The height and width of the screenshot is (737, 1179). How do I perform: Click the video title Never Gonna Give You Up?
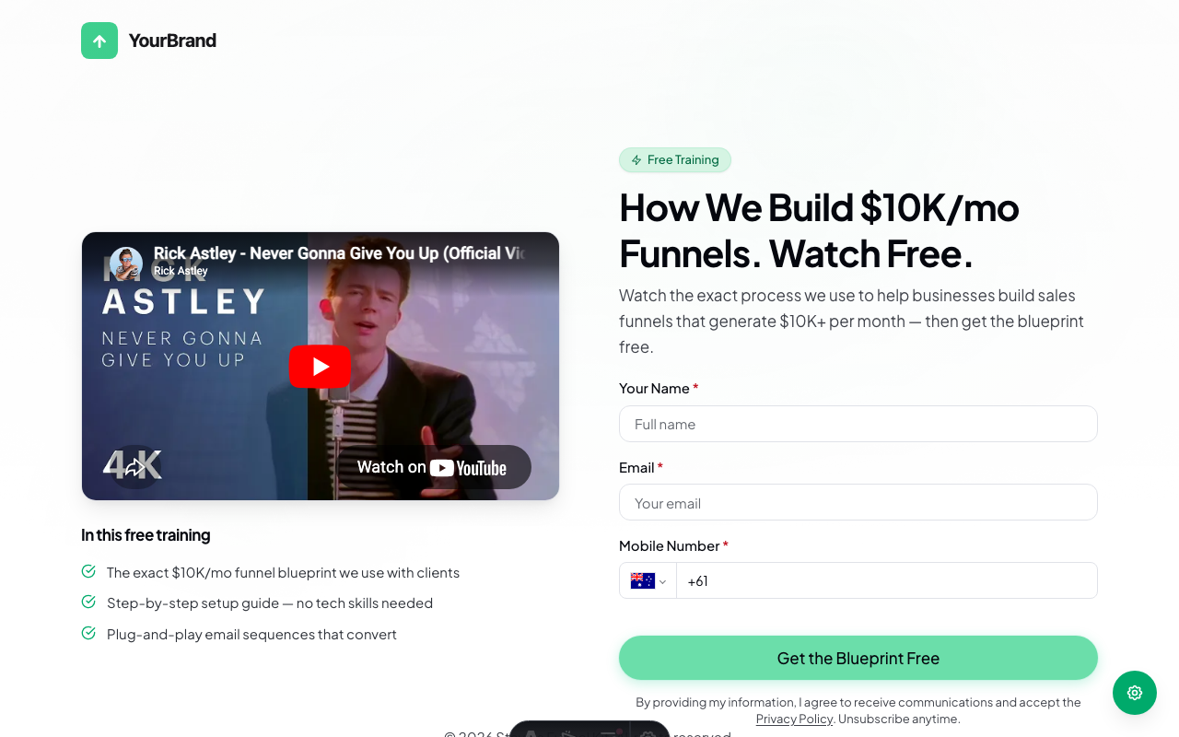[x=339, y=253]
